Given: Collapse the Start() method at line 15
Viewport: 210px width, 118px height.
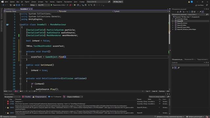Looking at the screenshot, I should pyautogui.click(x=20, y=51).
